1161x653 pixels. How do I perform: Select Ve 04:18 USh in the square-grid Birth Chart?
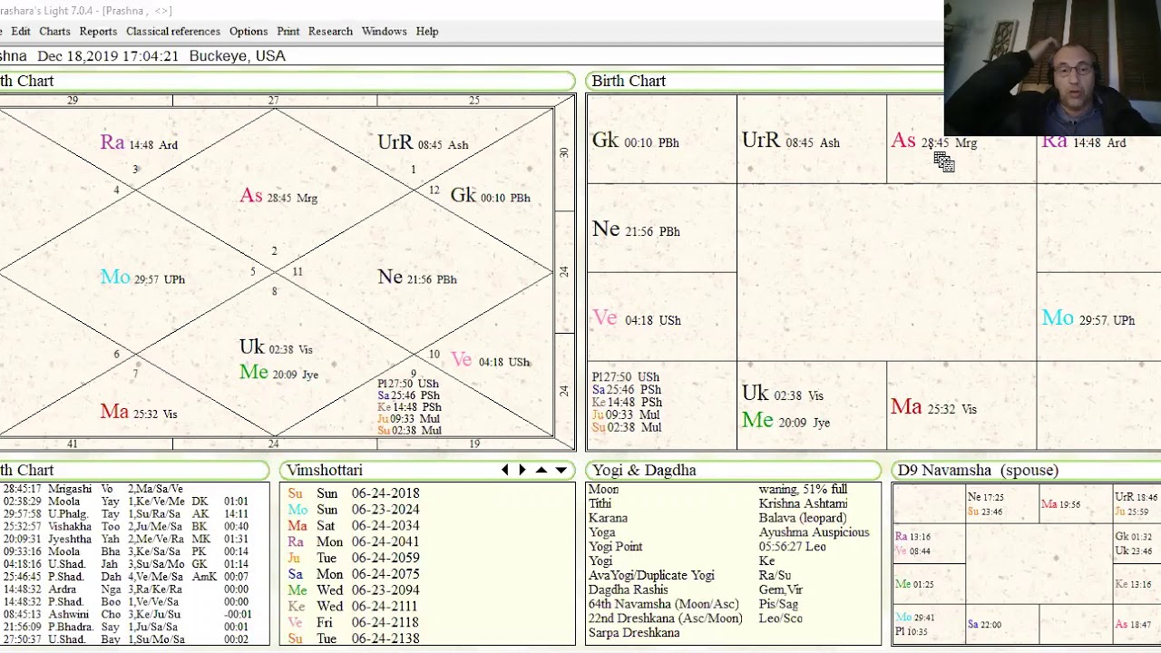[637, 319]
